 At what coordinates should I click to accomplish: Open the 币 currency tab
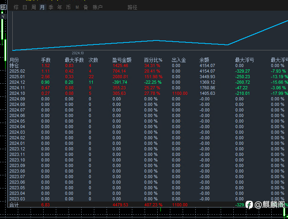(x=68, y=7)
